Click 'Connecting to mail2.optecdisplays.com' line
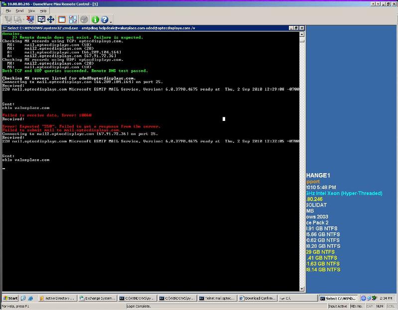 click(x=80, y=133)
